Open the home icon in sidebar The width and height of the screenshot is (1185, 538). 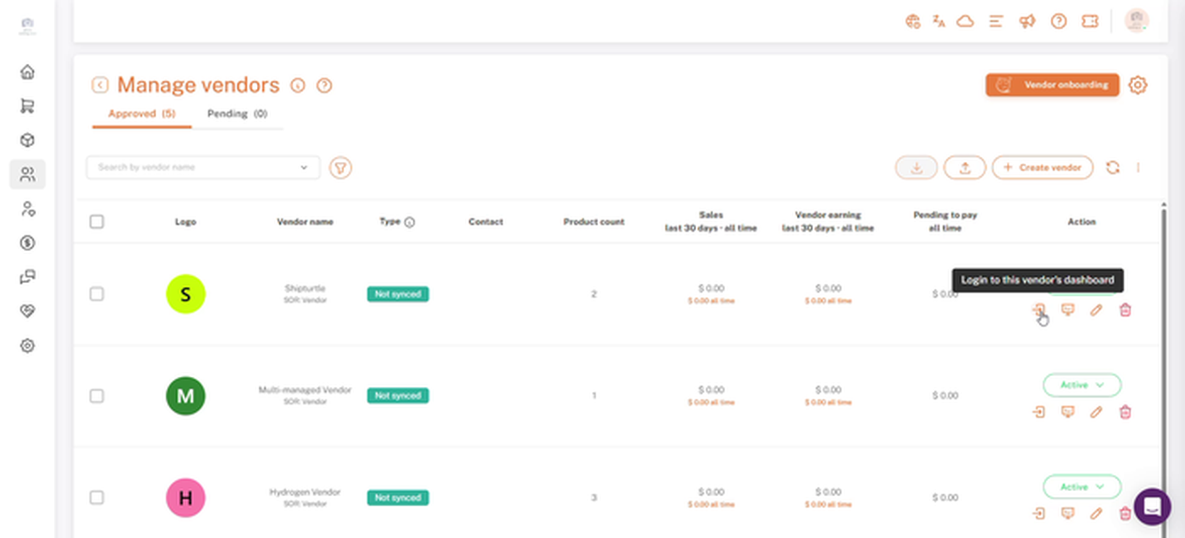[x=27, y=72]
